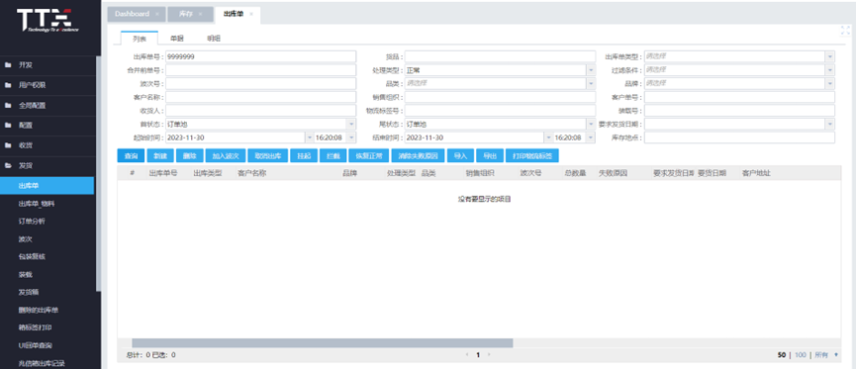Open the 尾状态 dropdown arrow
The image size is (856, 369).
[591, 124]
